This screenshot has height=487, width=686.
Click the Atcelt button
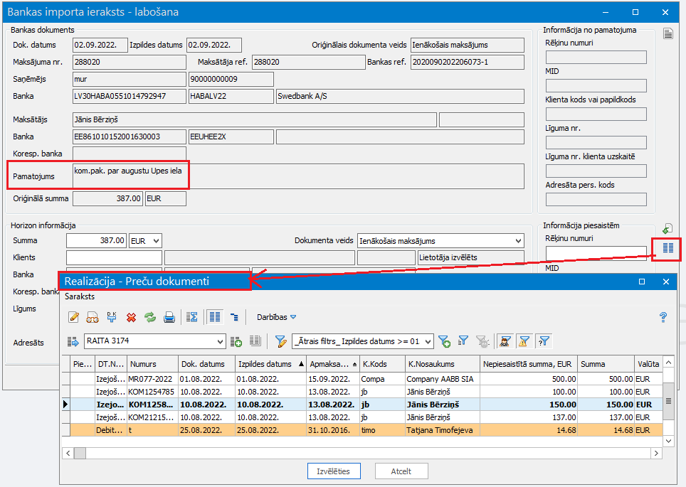[x=401, y=471]
